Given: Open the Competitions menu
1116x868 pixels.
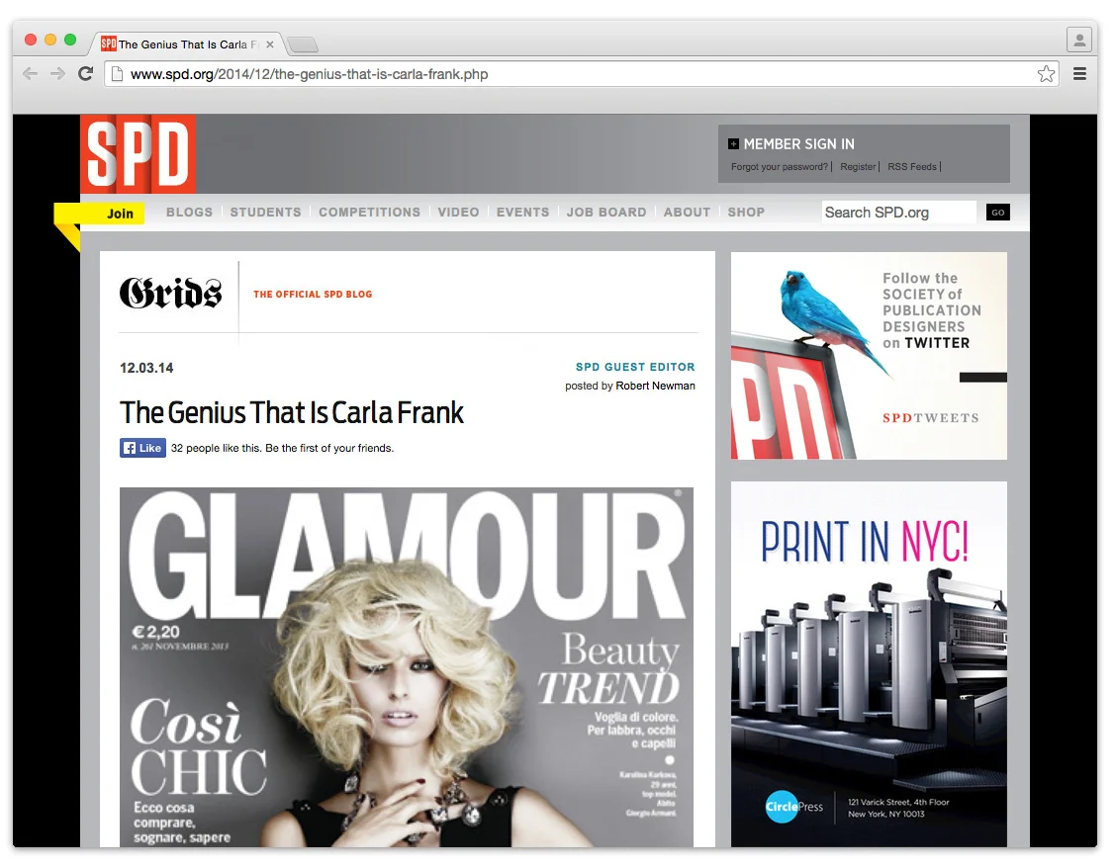Looking at the screenshot, I should pyautogui.click(x=369, y=212).
